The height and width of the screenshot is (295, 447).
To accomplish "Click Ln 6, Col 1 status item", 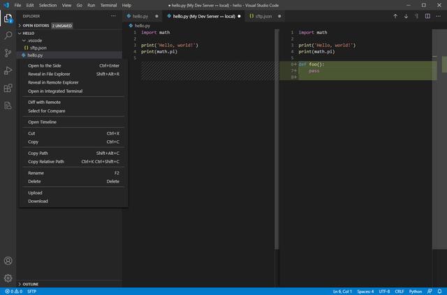I will [342, 292].
